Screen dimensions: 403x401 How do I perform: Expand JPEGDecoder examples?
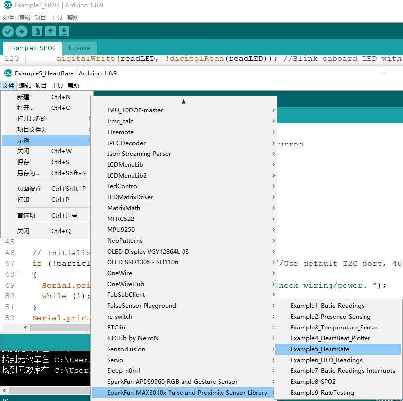coord(184,143)
